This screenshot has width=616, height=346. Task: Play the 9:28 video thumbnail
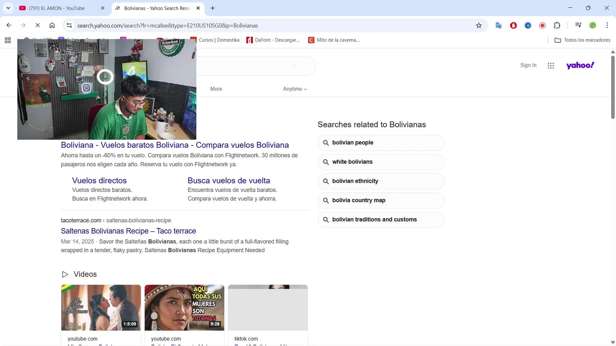184,308
